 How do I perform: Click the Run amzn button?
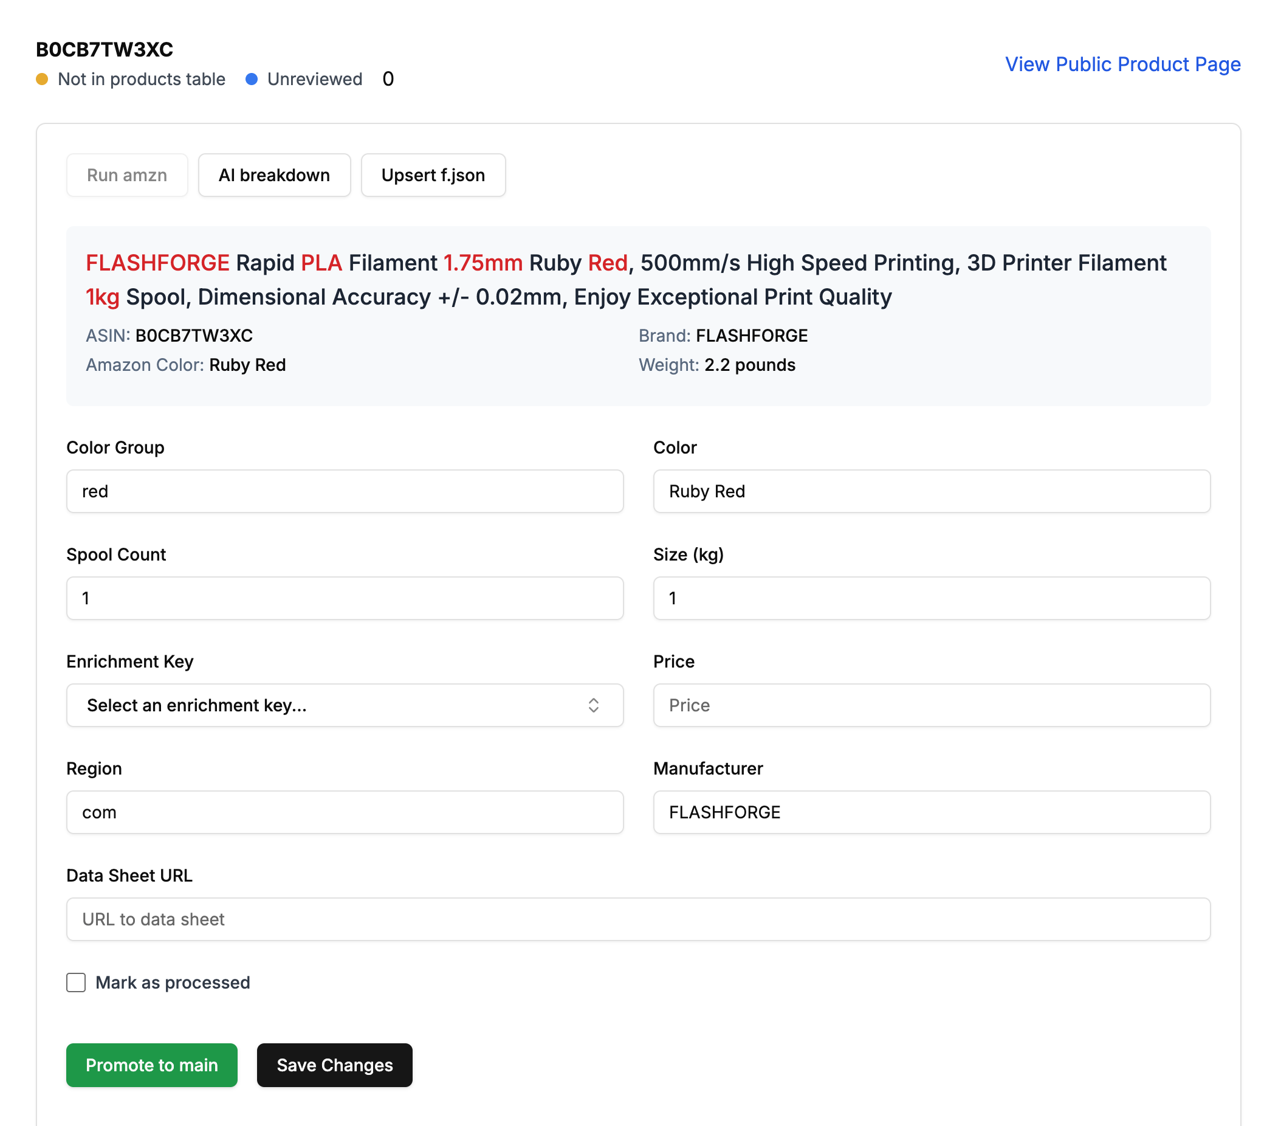[x=126, y=175]
